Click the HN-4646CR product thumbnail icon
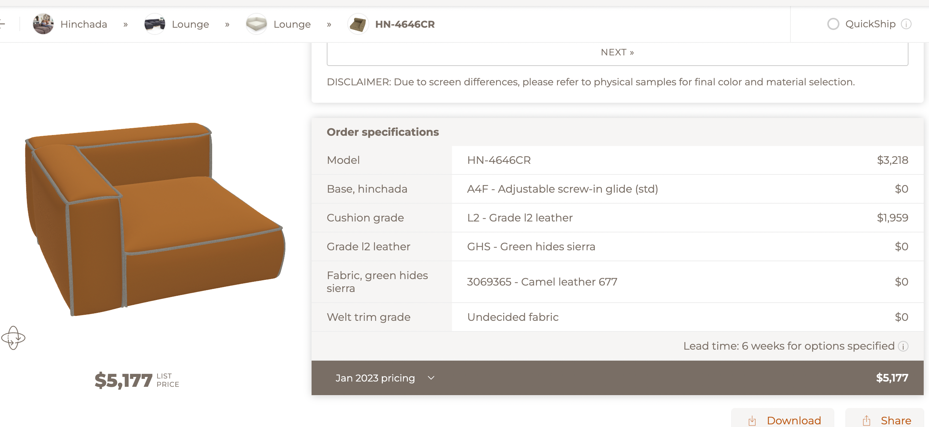The width and height of the screenshot is (929, 427). pos(358,24)
